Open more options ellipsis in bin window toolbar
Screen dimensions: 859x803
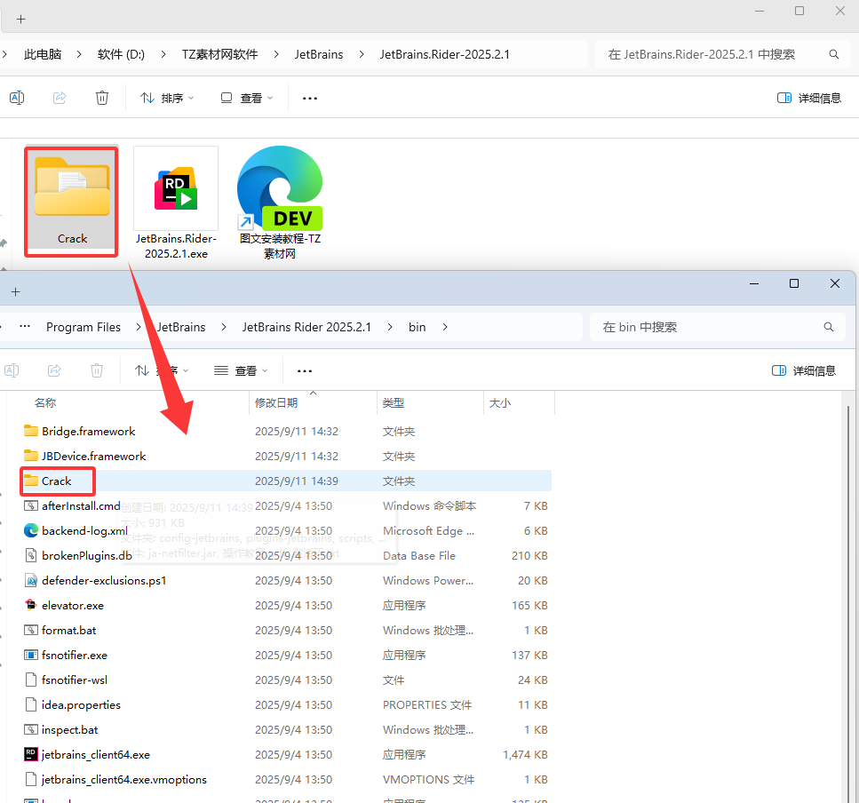tap(305, 370)
